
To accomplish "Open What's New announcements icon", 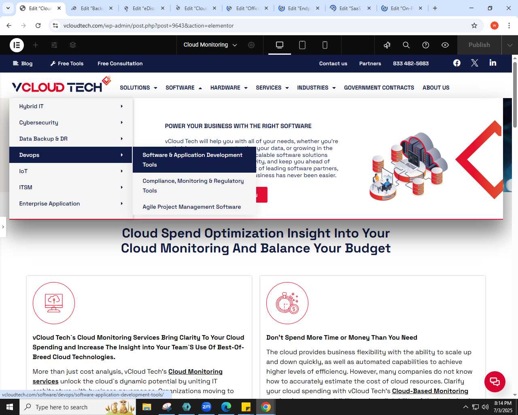I will 387,45.
